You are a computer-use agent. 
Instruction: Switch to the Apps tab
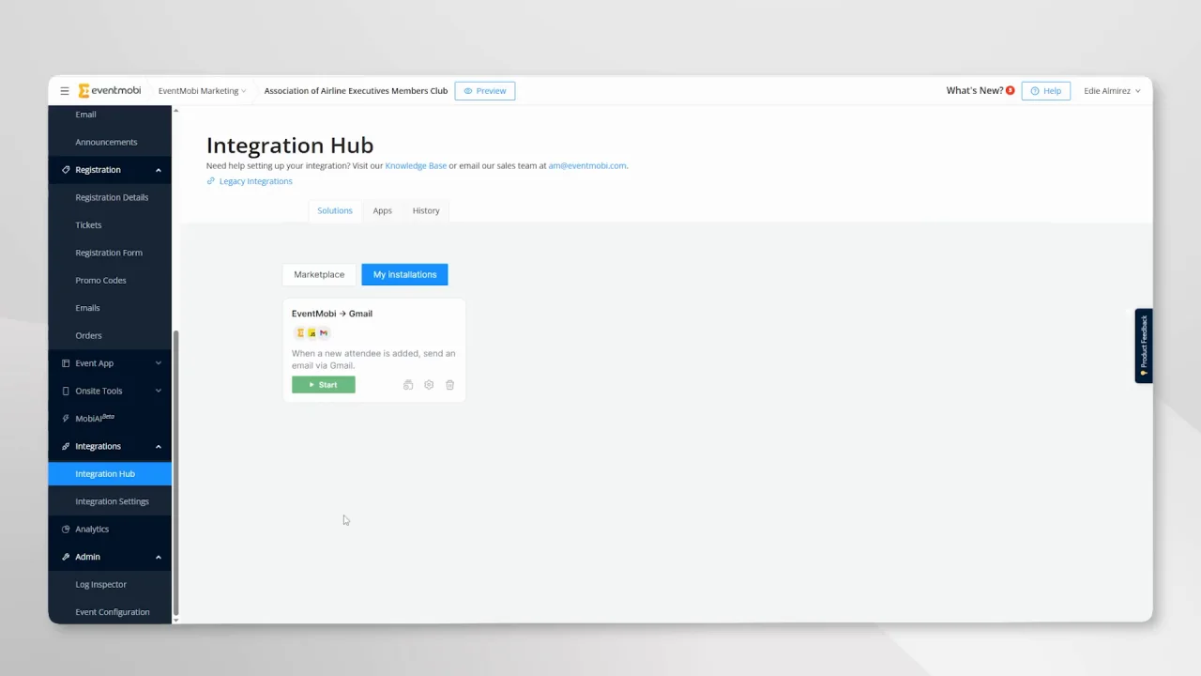tap(382, 210)
